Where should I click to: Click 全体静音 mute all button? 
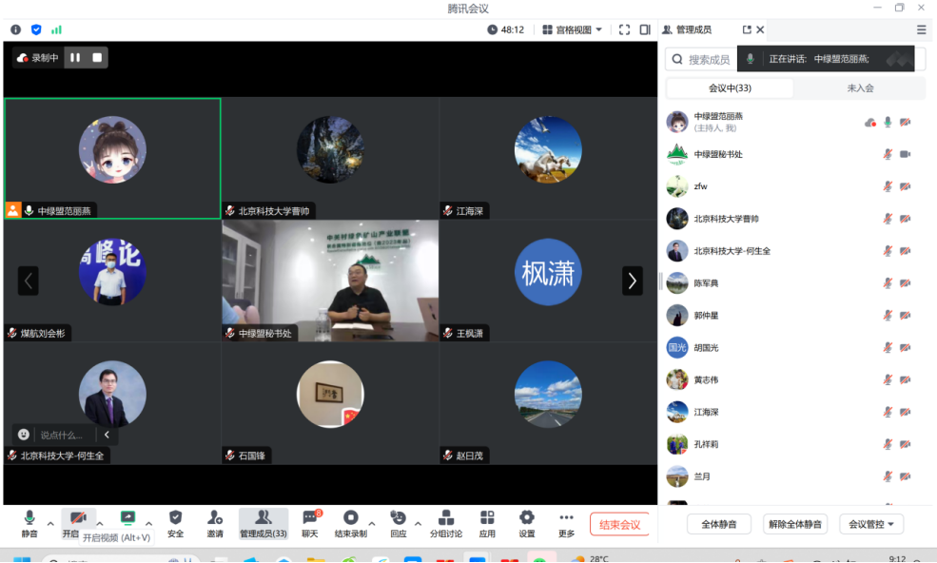(719, 524)
